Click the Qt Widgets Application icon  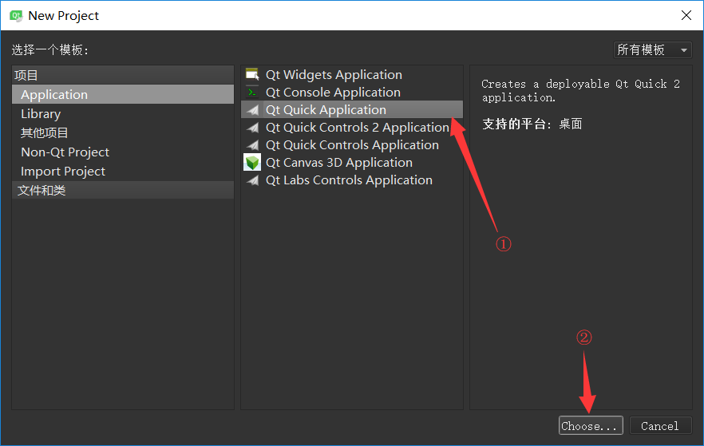point(252,74)
